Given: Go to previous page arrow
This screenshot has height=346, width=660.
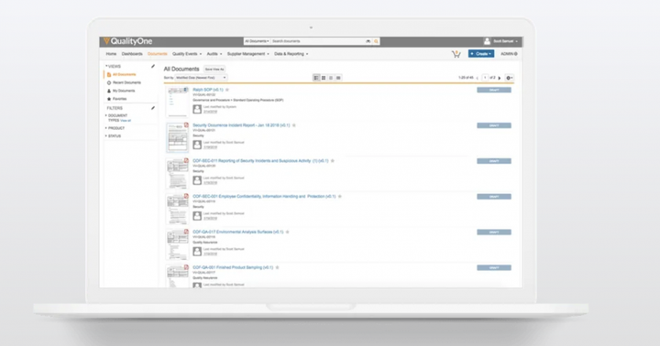Looking at the screenshot, I should pyautogui.click(x=478, y=78).
